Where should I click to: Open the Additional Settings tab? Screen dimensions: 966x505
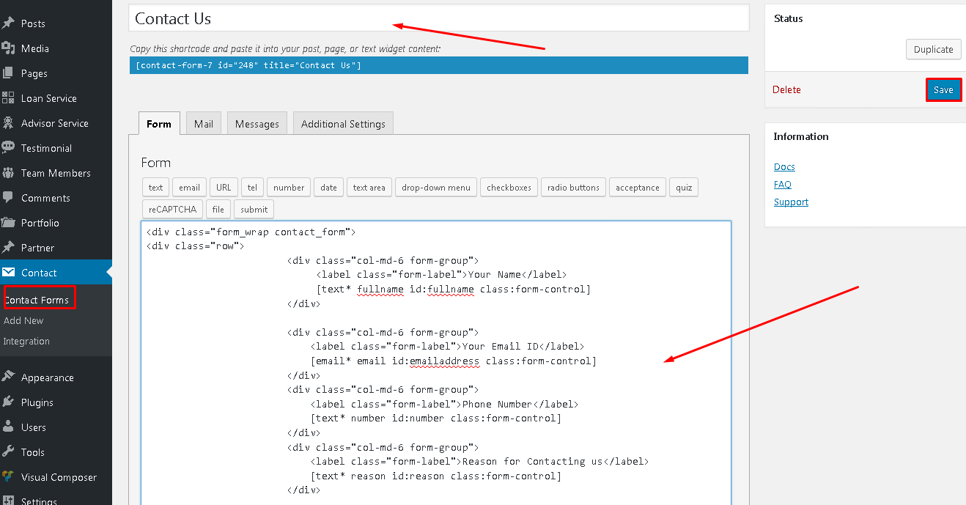tap(343, 124)
